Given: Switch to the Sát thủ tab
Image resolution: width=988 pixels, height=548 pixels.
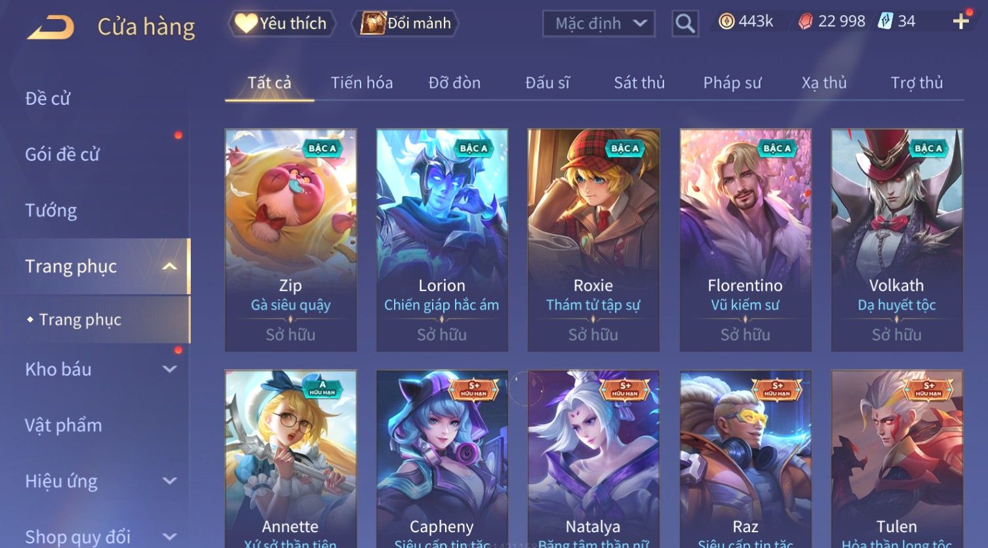Looking at the screenshot, I should 639,83.
